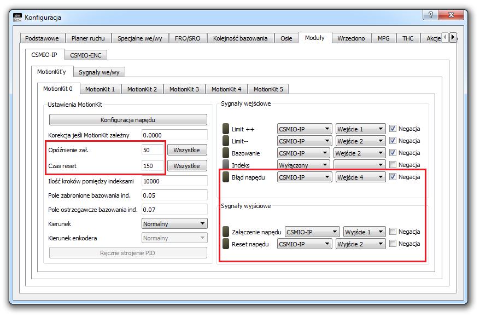Click the Opóźnienie zał. value field
The height and width of the screenshot is (317, 480).
coord(153,150)
